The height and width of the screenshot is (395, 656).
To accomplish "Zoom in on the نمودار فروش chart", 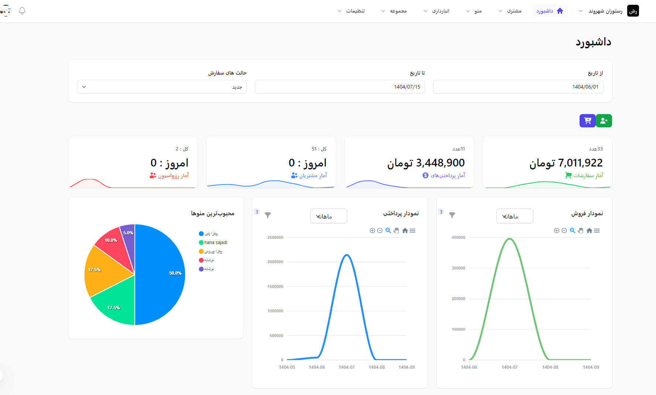I will [557, 231].
